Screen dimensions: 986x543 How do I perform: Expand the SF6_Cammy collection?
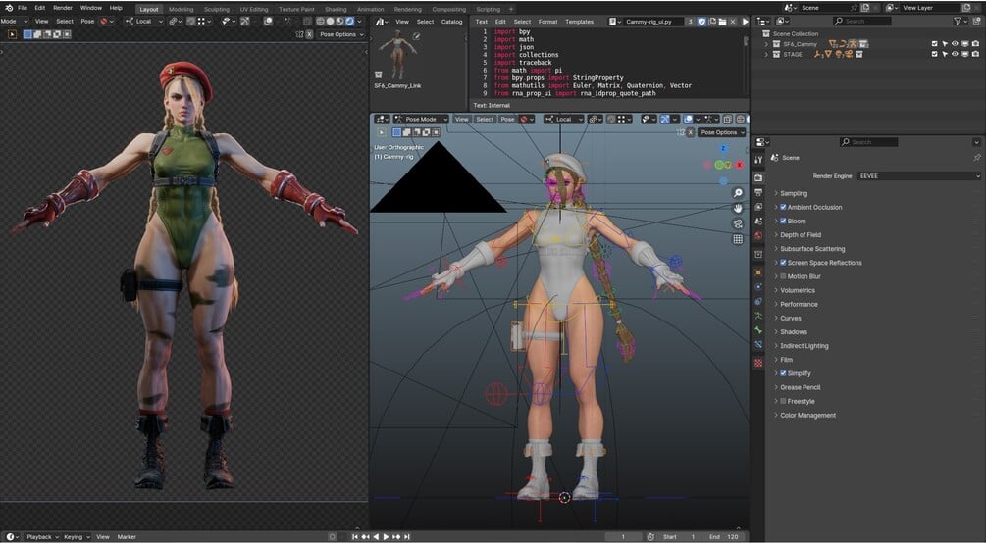click(x=766, y=44)
